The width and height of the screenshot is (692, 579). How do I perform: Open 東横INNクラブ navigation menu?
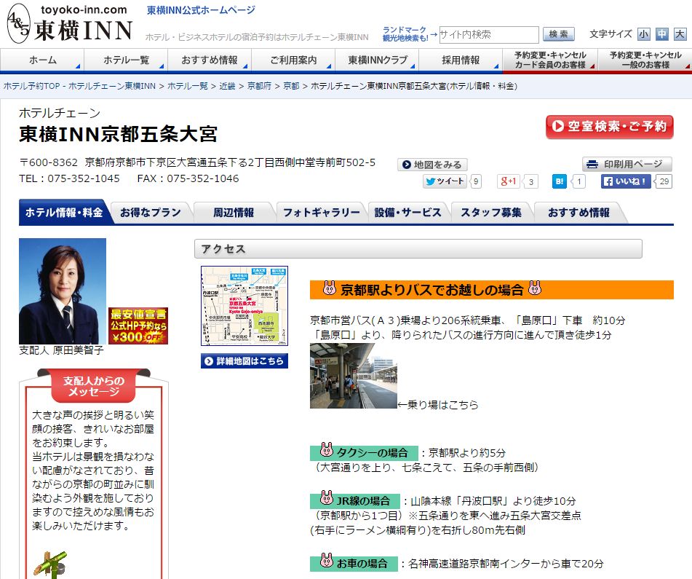tap(378, 60)
